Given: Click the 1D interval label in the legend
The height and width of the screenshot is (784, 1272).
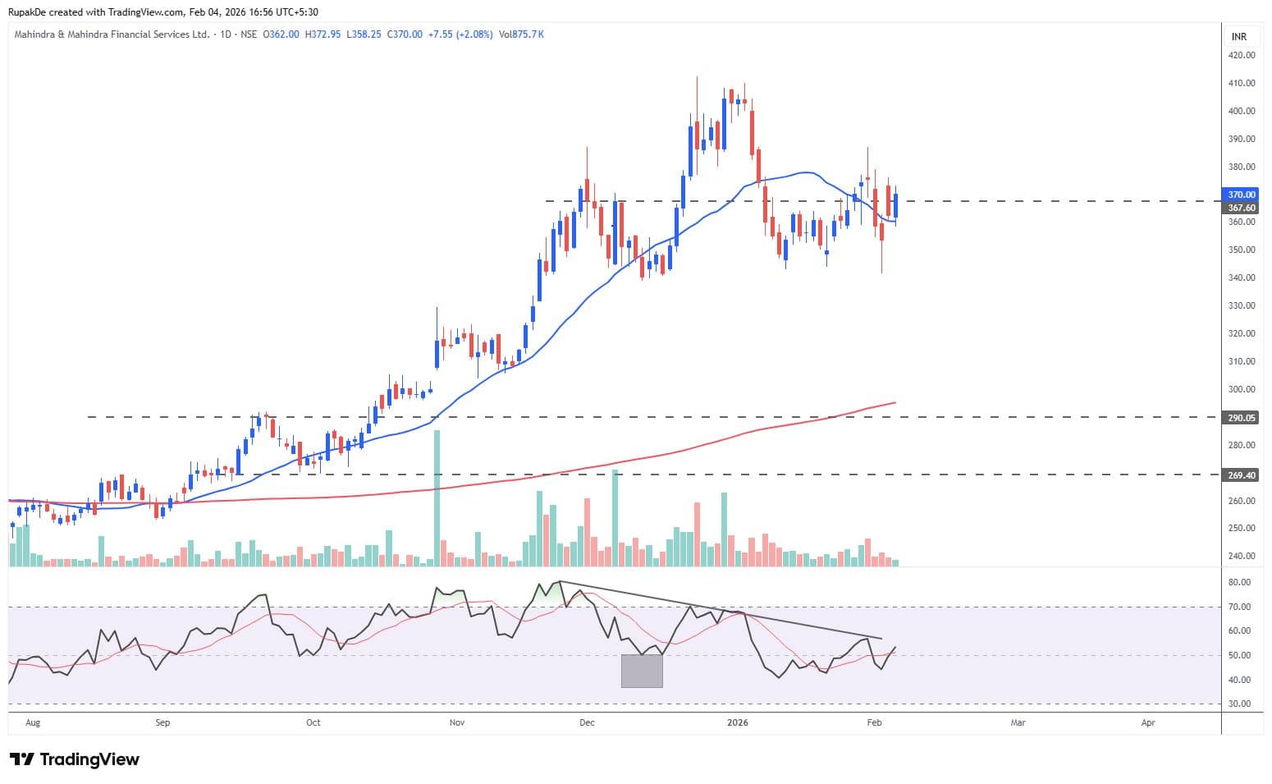Looking at the screenshot, I should click(x=226, y=34).
